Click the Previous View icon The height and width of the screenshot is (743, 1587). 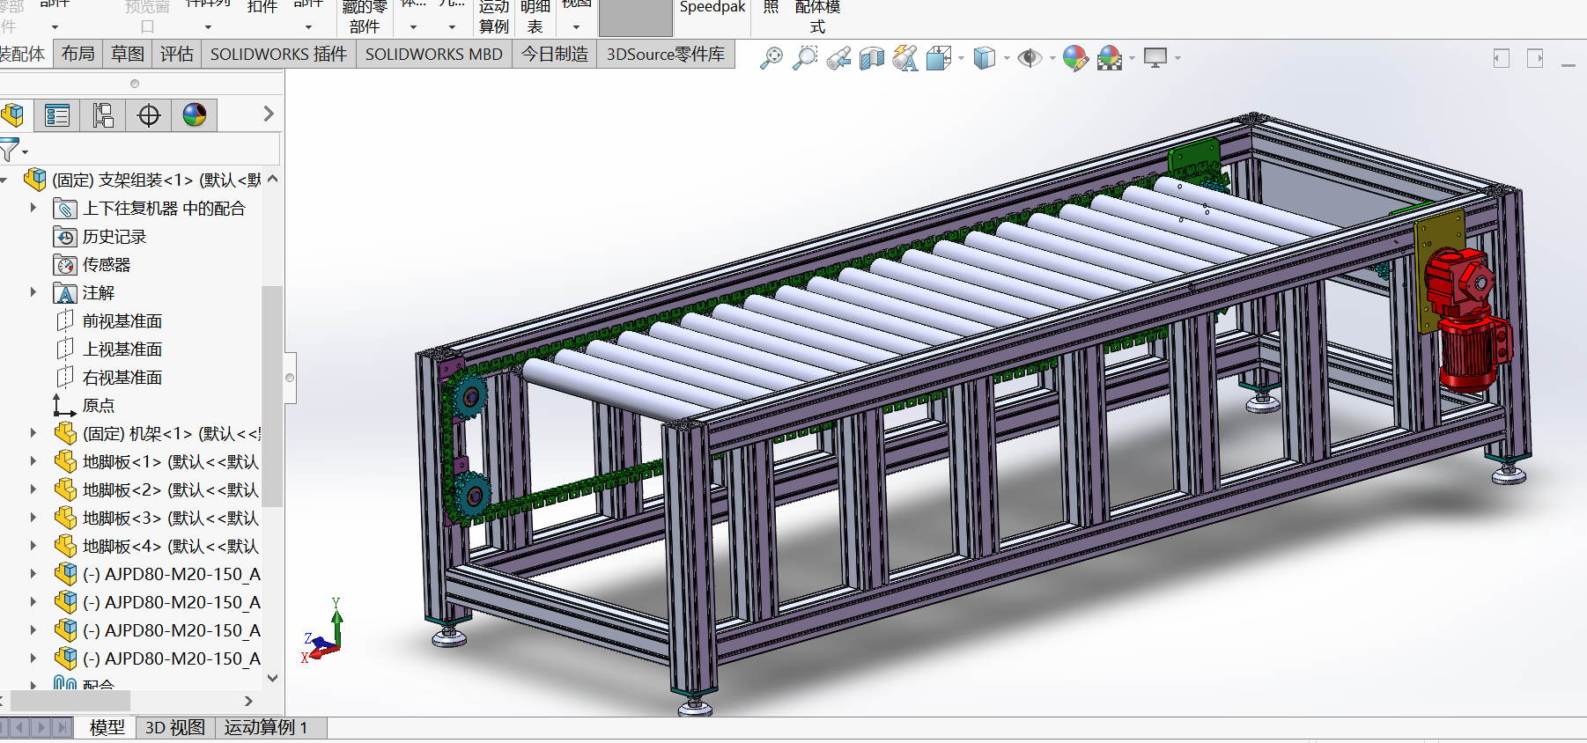pos(838,58)
